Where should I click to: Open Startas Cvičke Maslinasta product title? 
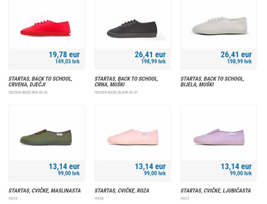[x=44, y=191]
